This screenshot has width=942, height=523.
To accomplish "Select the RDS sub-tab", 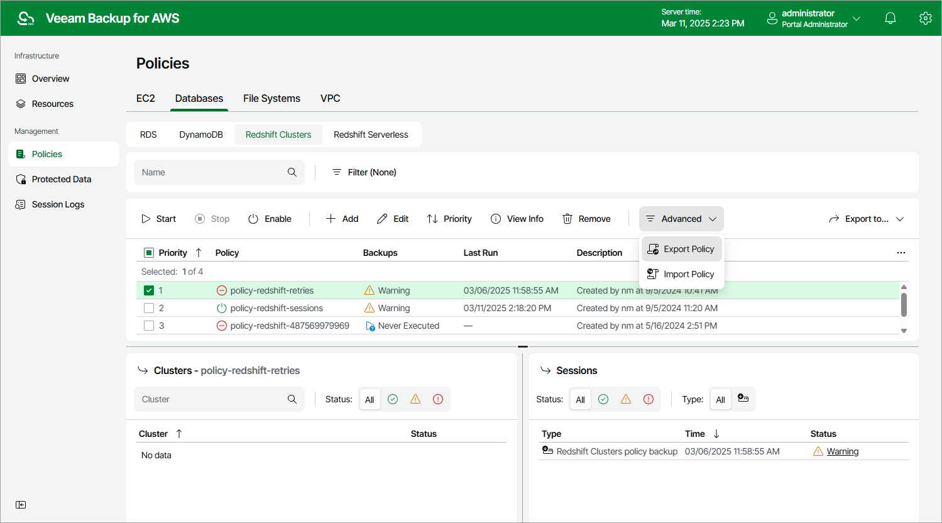I will pos(148,135).
